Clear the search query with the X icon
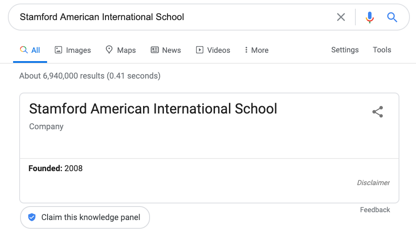 click(341, 17)
